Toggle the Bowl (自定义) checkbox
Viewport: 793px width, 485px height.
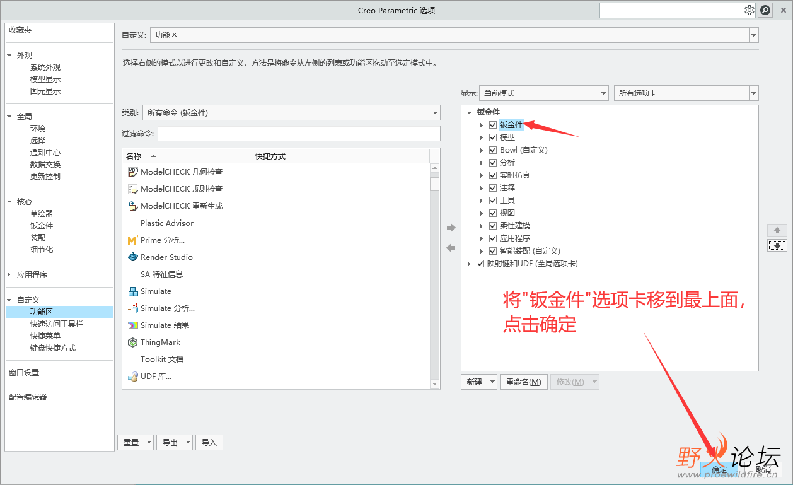click(x=493, y=150)
